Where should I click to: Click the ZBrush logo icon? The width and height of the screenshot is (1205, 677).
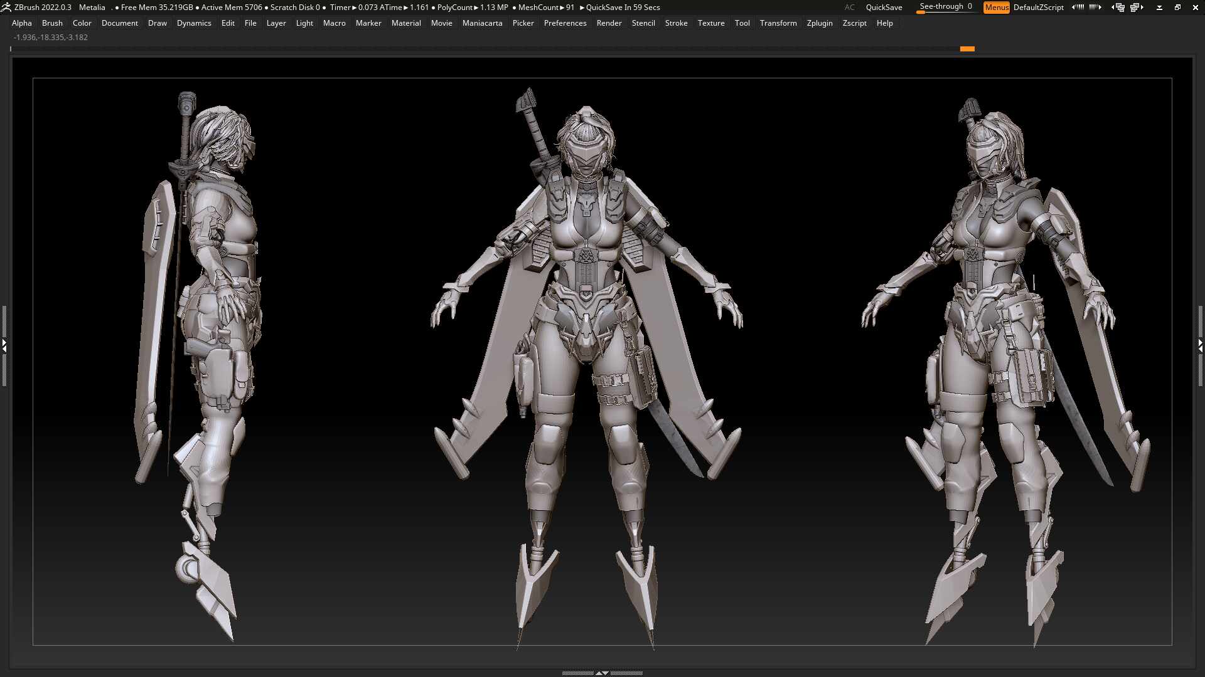pyautogui.click(x=6, y=8)
